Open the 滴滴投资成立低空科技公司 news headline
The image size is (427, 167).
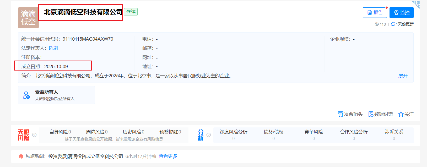click(86, 156)
